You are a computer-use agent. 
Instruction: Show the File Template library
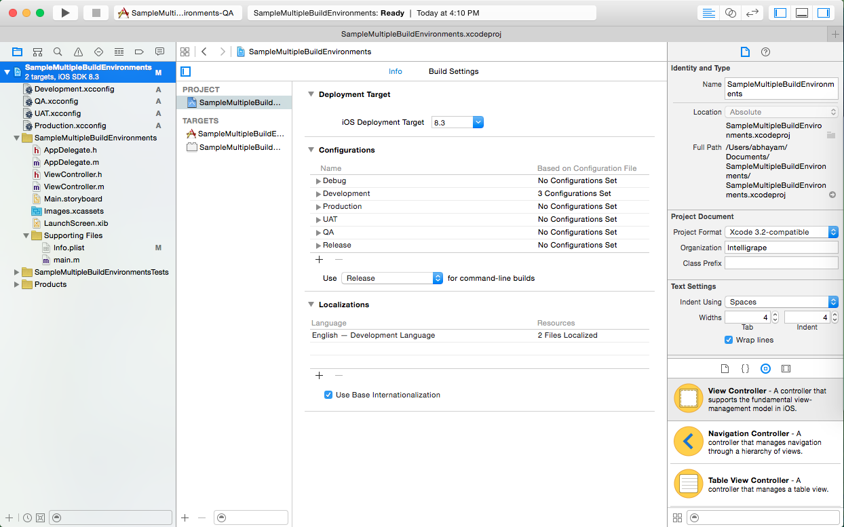click(725, 368)
